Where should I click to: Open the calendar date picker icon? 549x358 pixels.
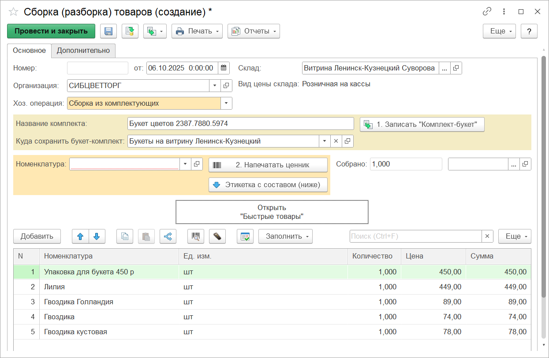(x=224, y=68)
